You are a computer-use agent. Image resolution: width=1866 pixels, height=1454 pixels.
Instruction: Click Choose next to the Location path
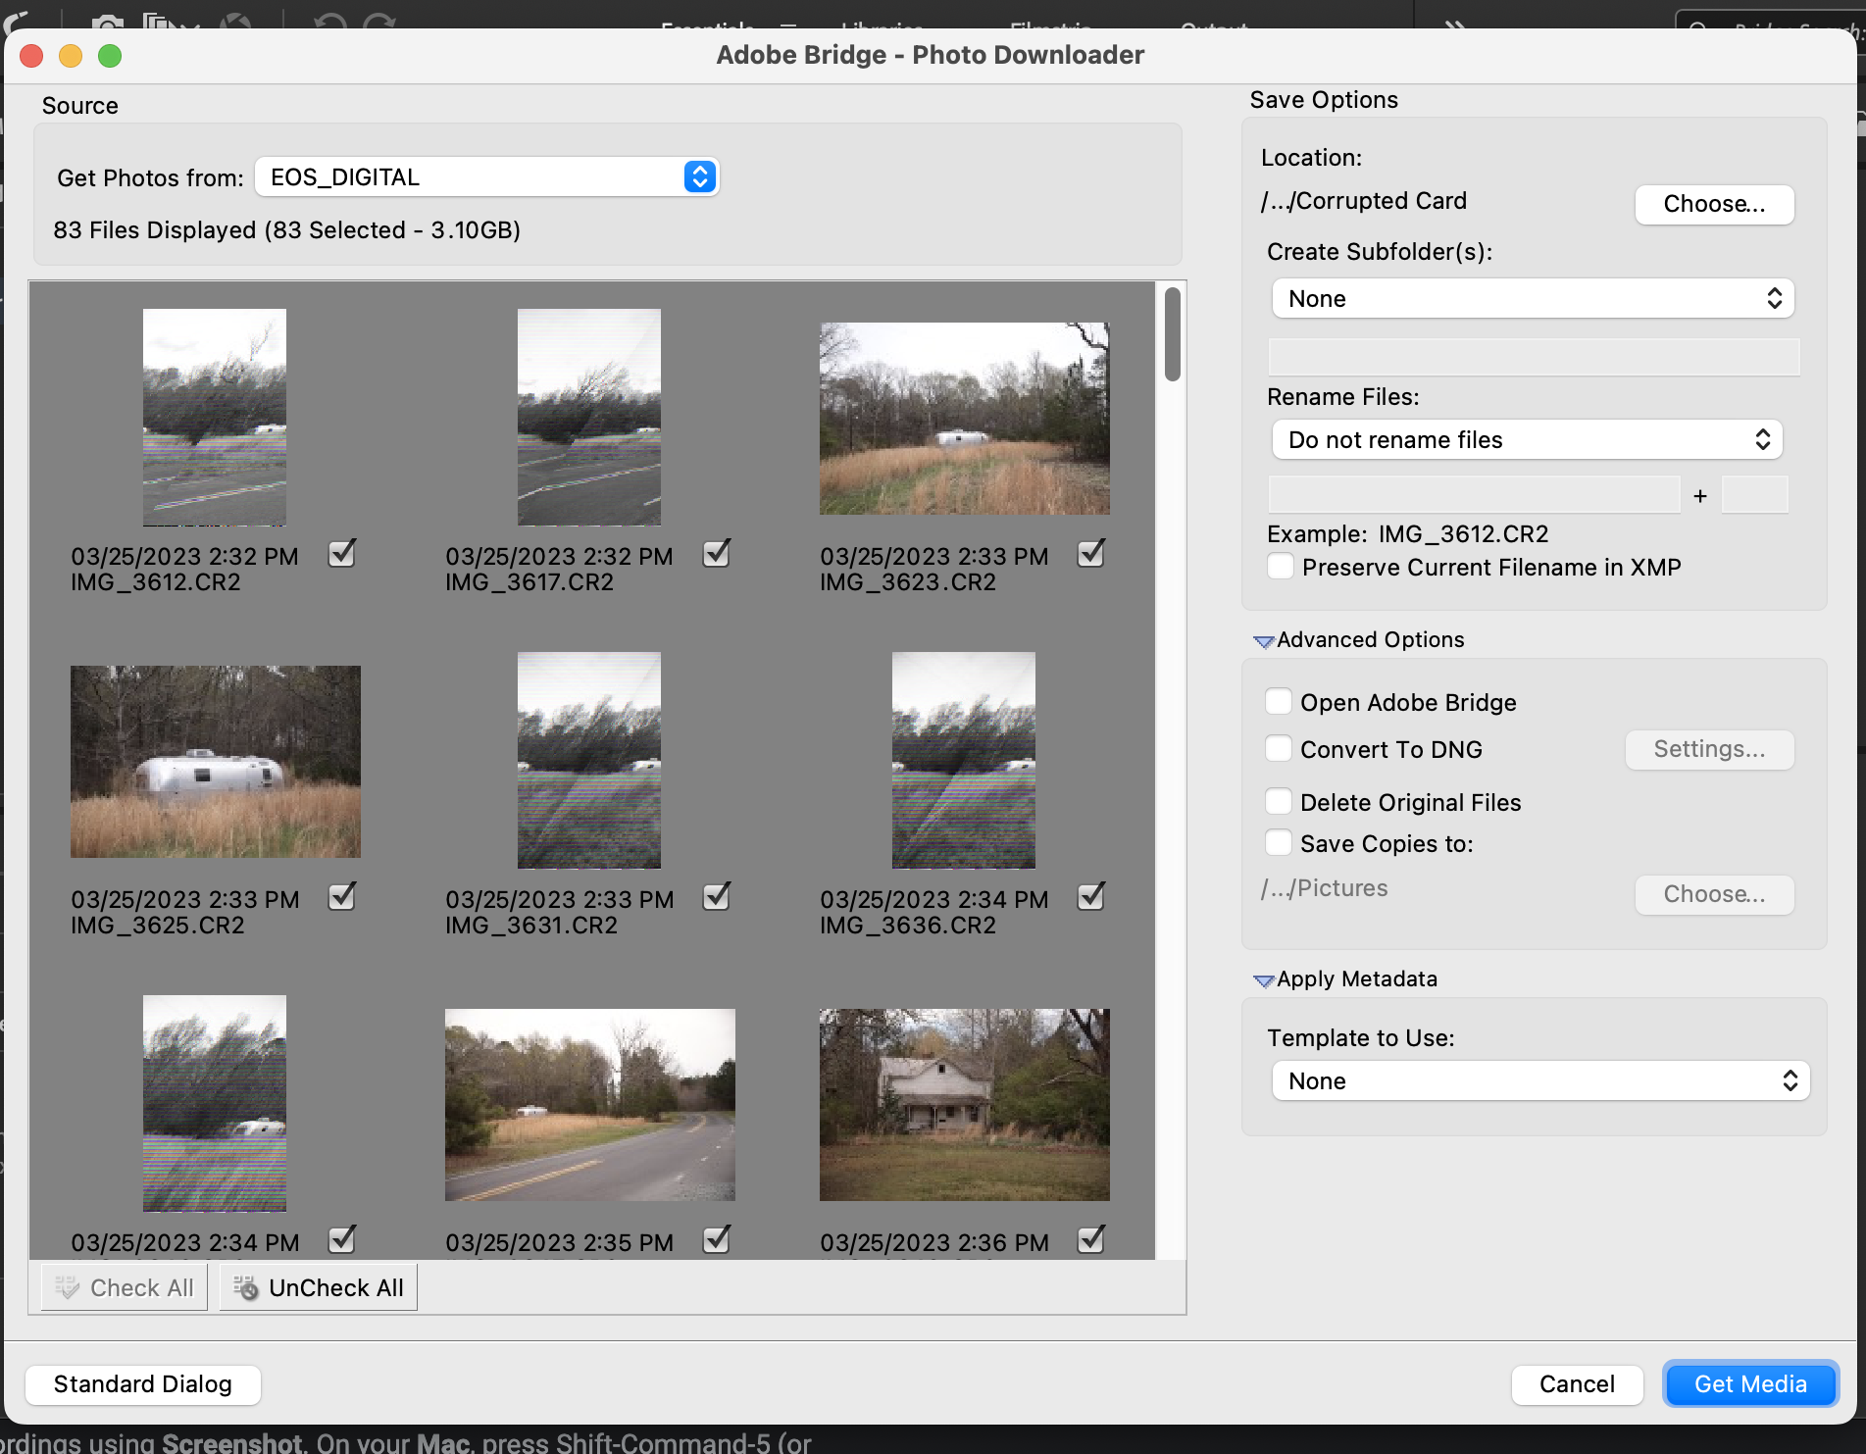1713,204
